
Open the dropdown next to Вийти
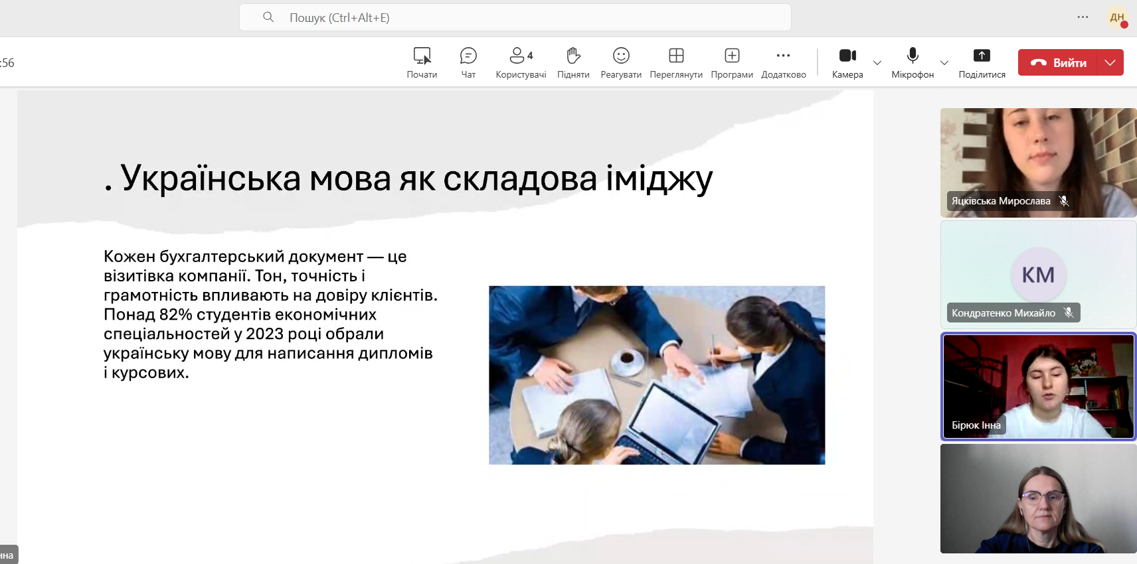tap(1110, 62)
